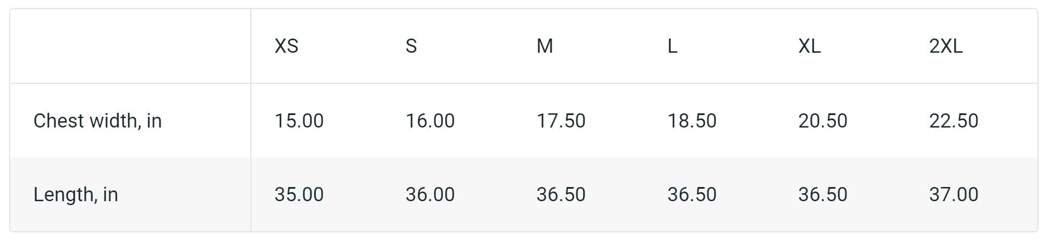Click the XS chest width value 15.00
The image size is (1051, 242).
(299, 121)
